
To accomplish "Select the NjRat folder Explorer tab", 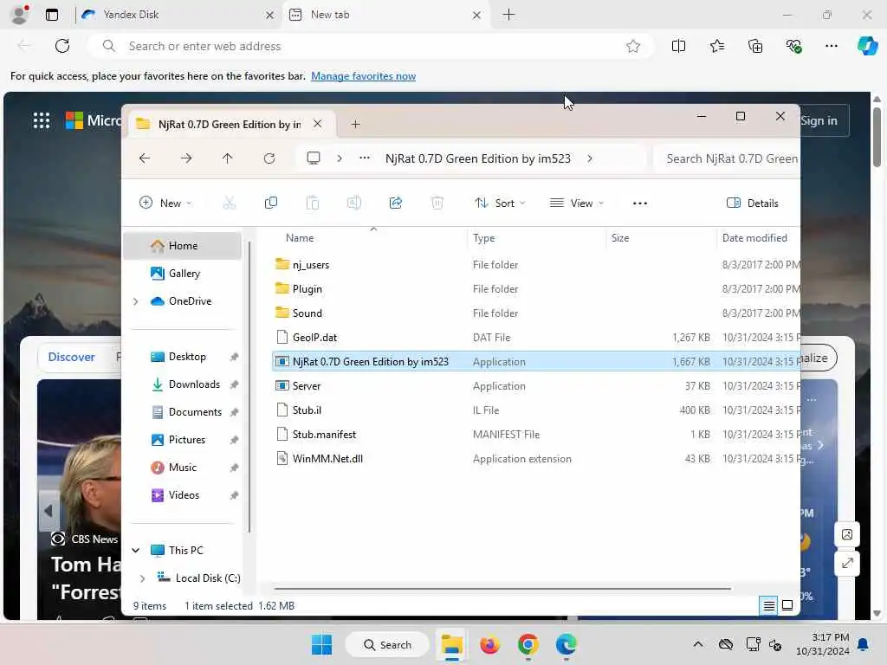I will click(232, 124).
